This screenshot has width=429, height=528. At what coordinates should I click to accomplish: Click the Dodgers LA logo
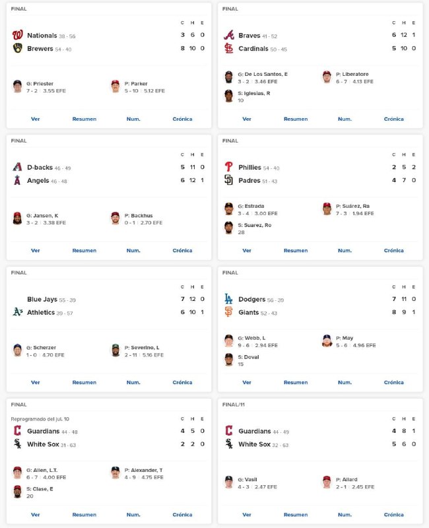(228, 299)
